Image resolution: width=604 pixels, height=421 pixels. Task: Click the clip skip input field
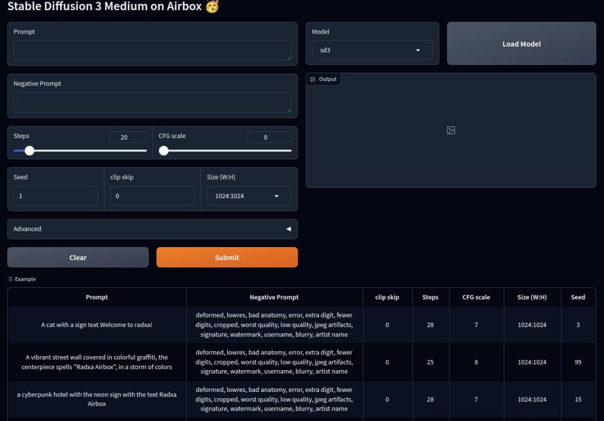(x=153, y=196)
